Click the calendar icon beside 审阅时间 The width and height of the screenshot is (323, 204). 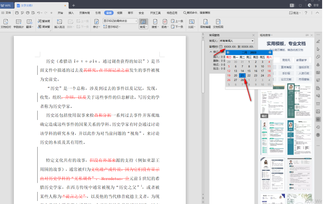(221, 46)
